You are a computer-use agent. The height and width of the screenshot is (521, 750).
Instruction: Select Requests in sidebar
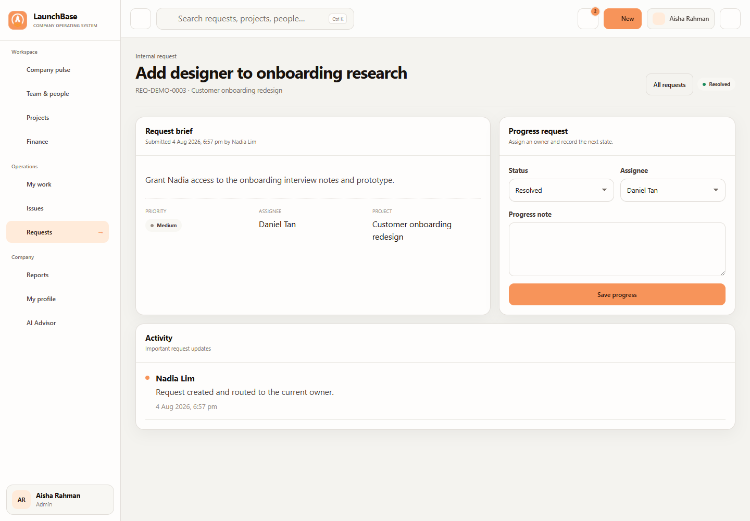click(x=57, y=232)
